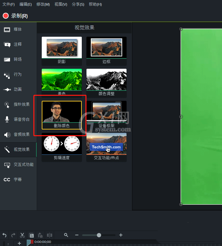Click the bottom-left canvas resize handle

(x=181, y=204)
